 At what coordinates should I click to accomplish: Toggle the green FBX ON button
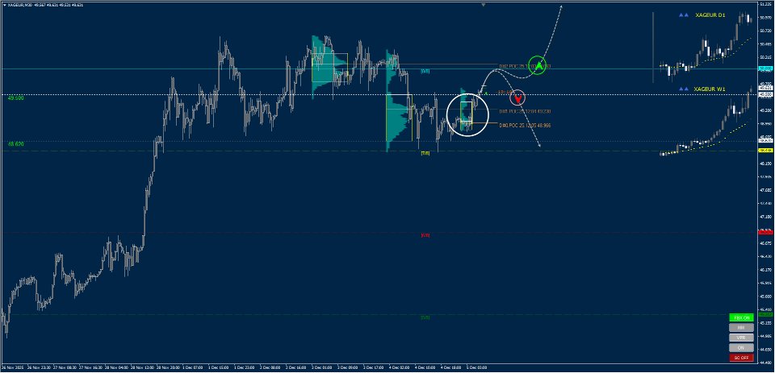point(741,317)
